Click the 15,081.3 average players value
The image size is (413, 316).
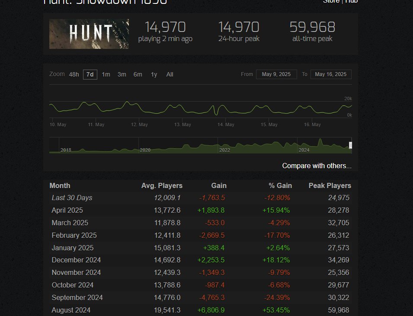167,248
